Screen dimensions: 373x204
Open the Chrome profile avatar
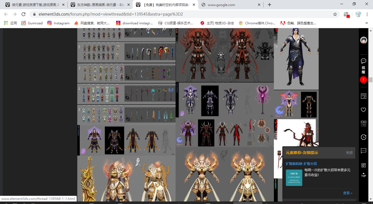point(358,14)
